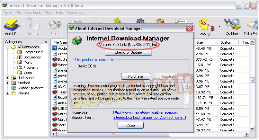Click the 48.48 MB size cell
Viewport: 259px width, 140px height.
click(203, 48)
